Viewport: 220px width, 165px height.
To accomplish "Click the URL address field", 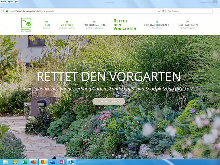I will click(83, 11).
